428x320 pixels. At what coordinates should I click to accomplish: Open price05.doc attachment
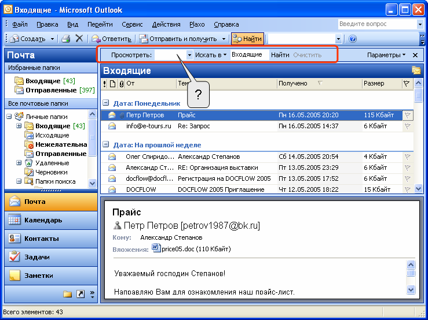(191, 248)
